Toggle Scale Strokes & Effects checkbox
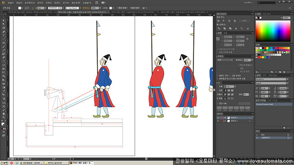Viewport: 294px width, 165px height. (218, 49)
